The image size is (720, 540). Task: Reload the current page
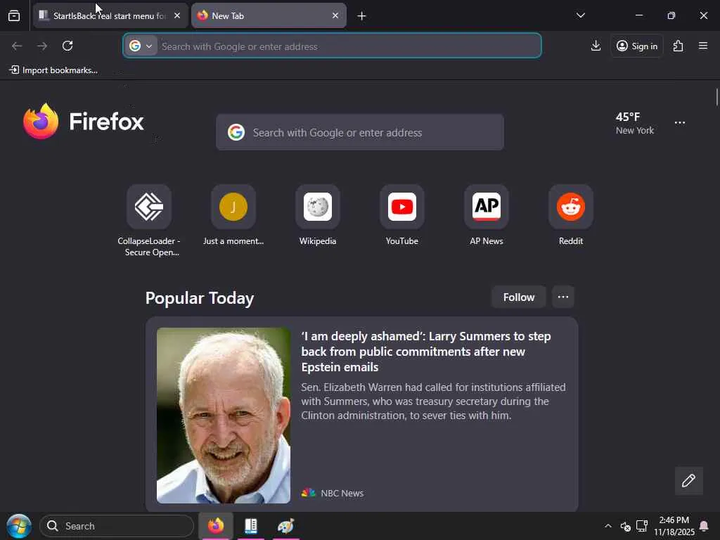[67, 46]
